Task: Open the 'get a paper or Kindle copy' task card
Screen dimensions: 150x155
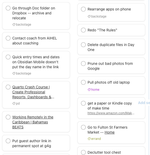Action: tap(111, 108)
